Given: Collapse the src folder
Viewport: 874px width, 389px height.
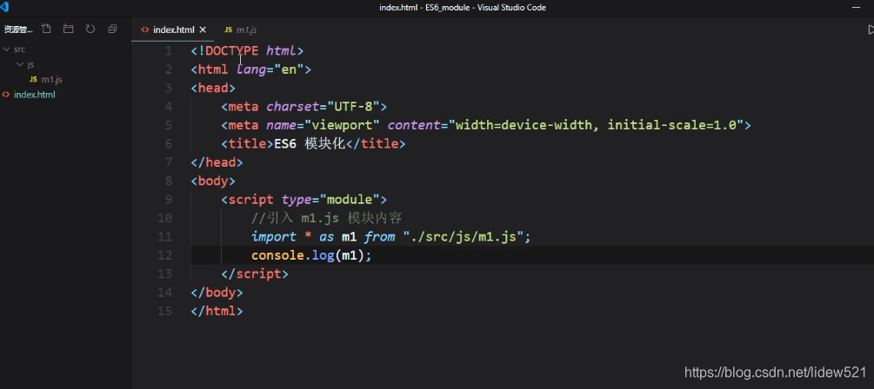Looking at the screenshot, I should [14, 49].
